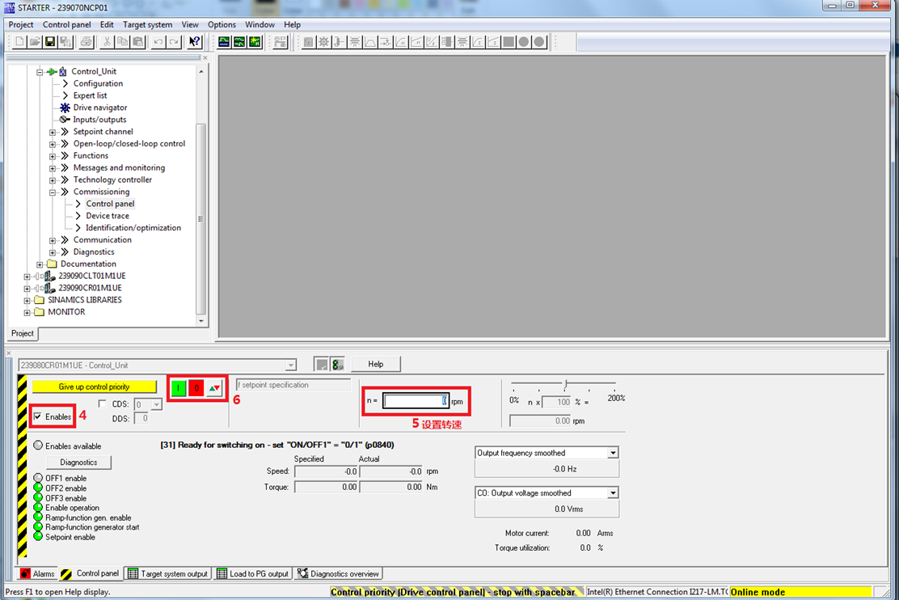Image resolution: width=899 pixels, height=600 pixels.
Task: Expand the Communication tree node
Action: (53, 240)
